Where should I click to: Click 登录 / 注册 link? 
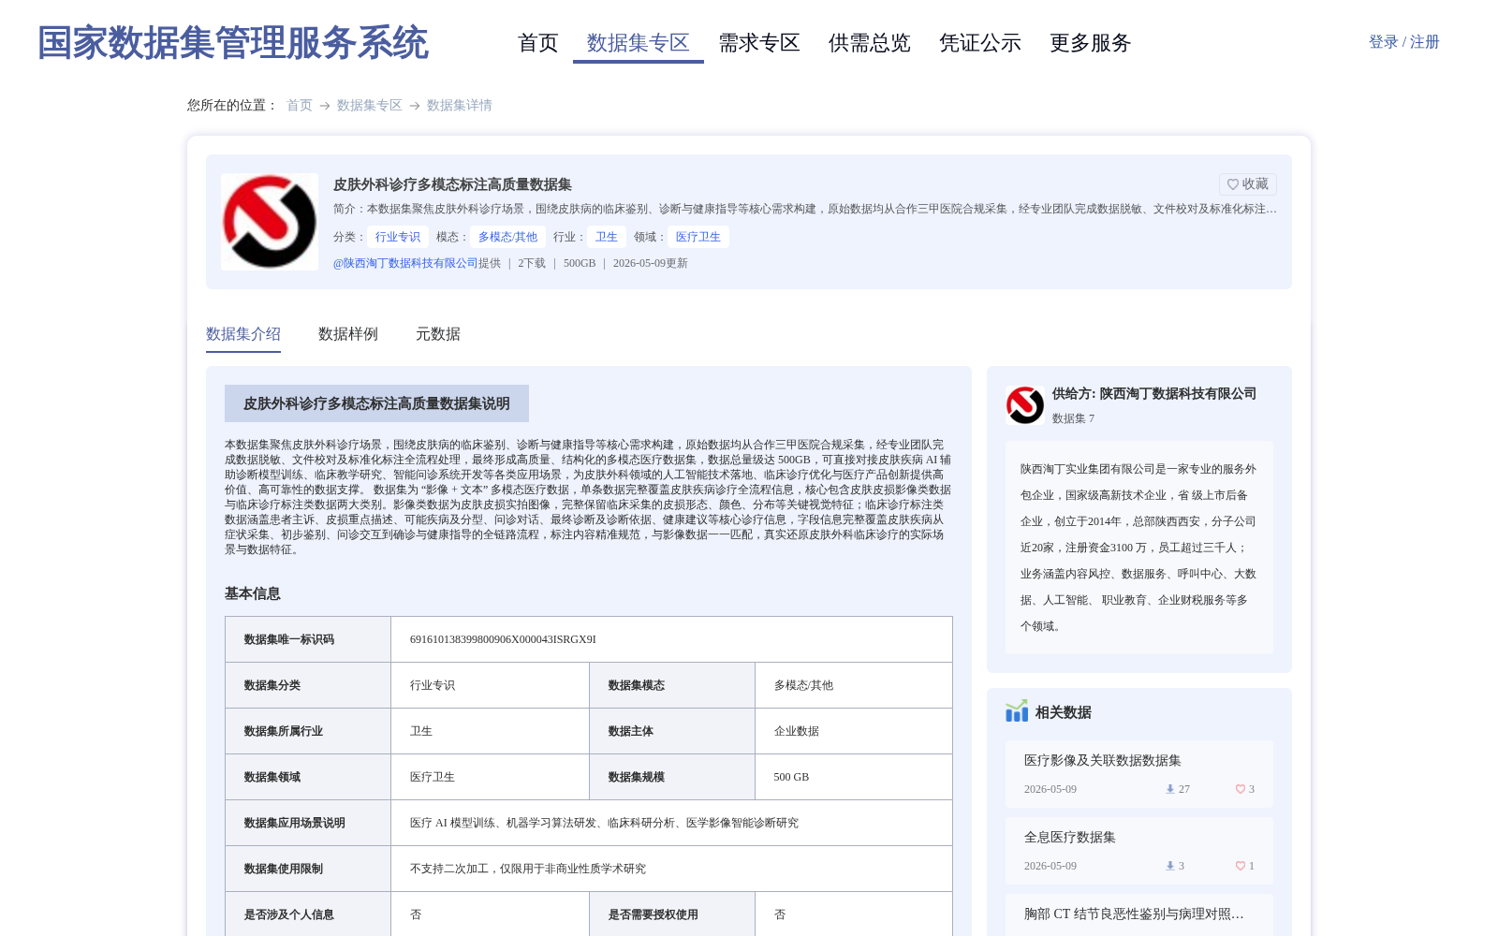pyautogui.click(x=1403, y=42)
